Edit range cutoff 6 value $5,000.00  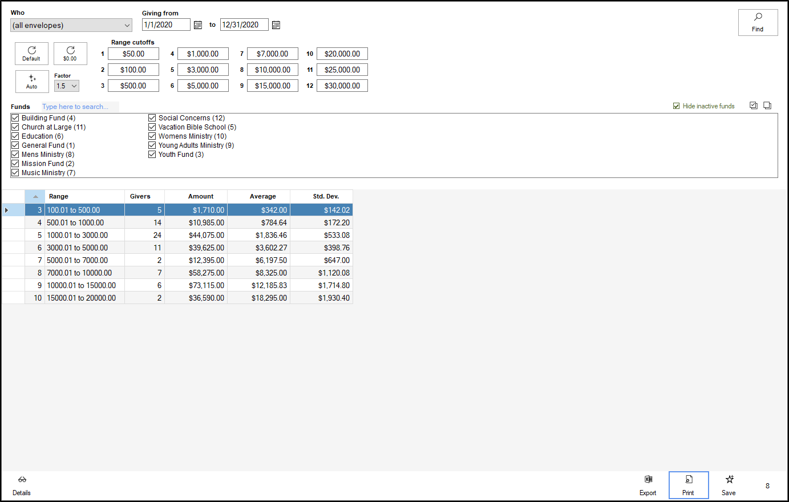(x=203, y=86)
